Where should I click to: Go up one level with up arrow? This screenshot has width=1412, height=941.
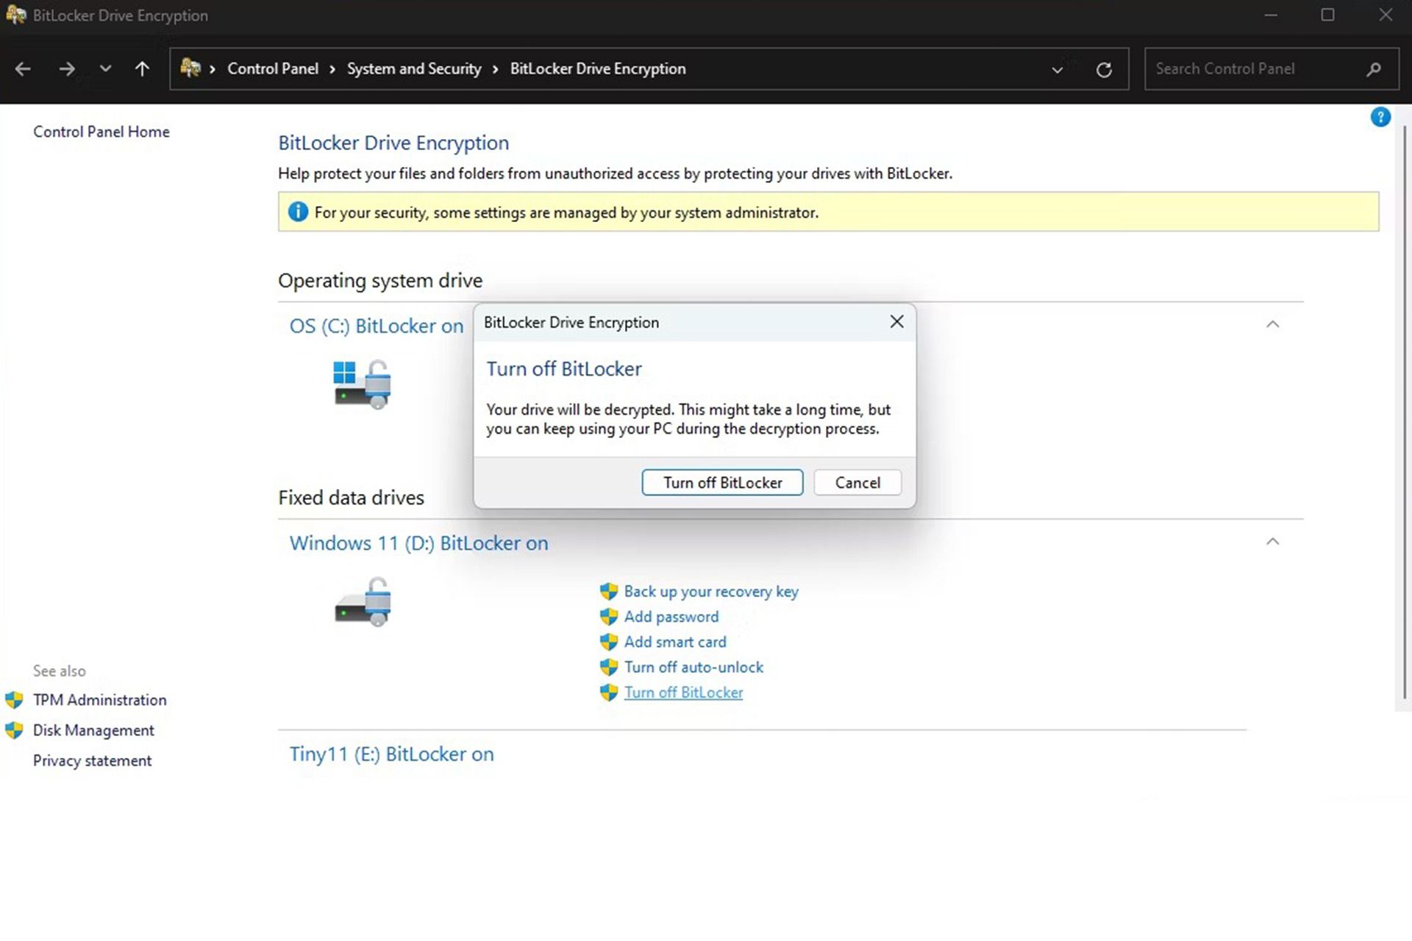[x=142, y=69]
